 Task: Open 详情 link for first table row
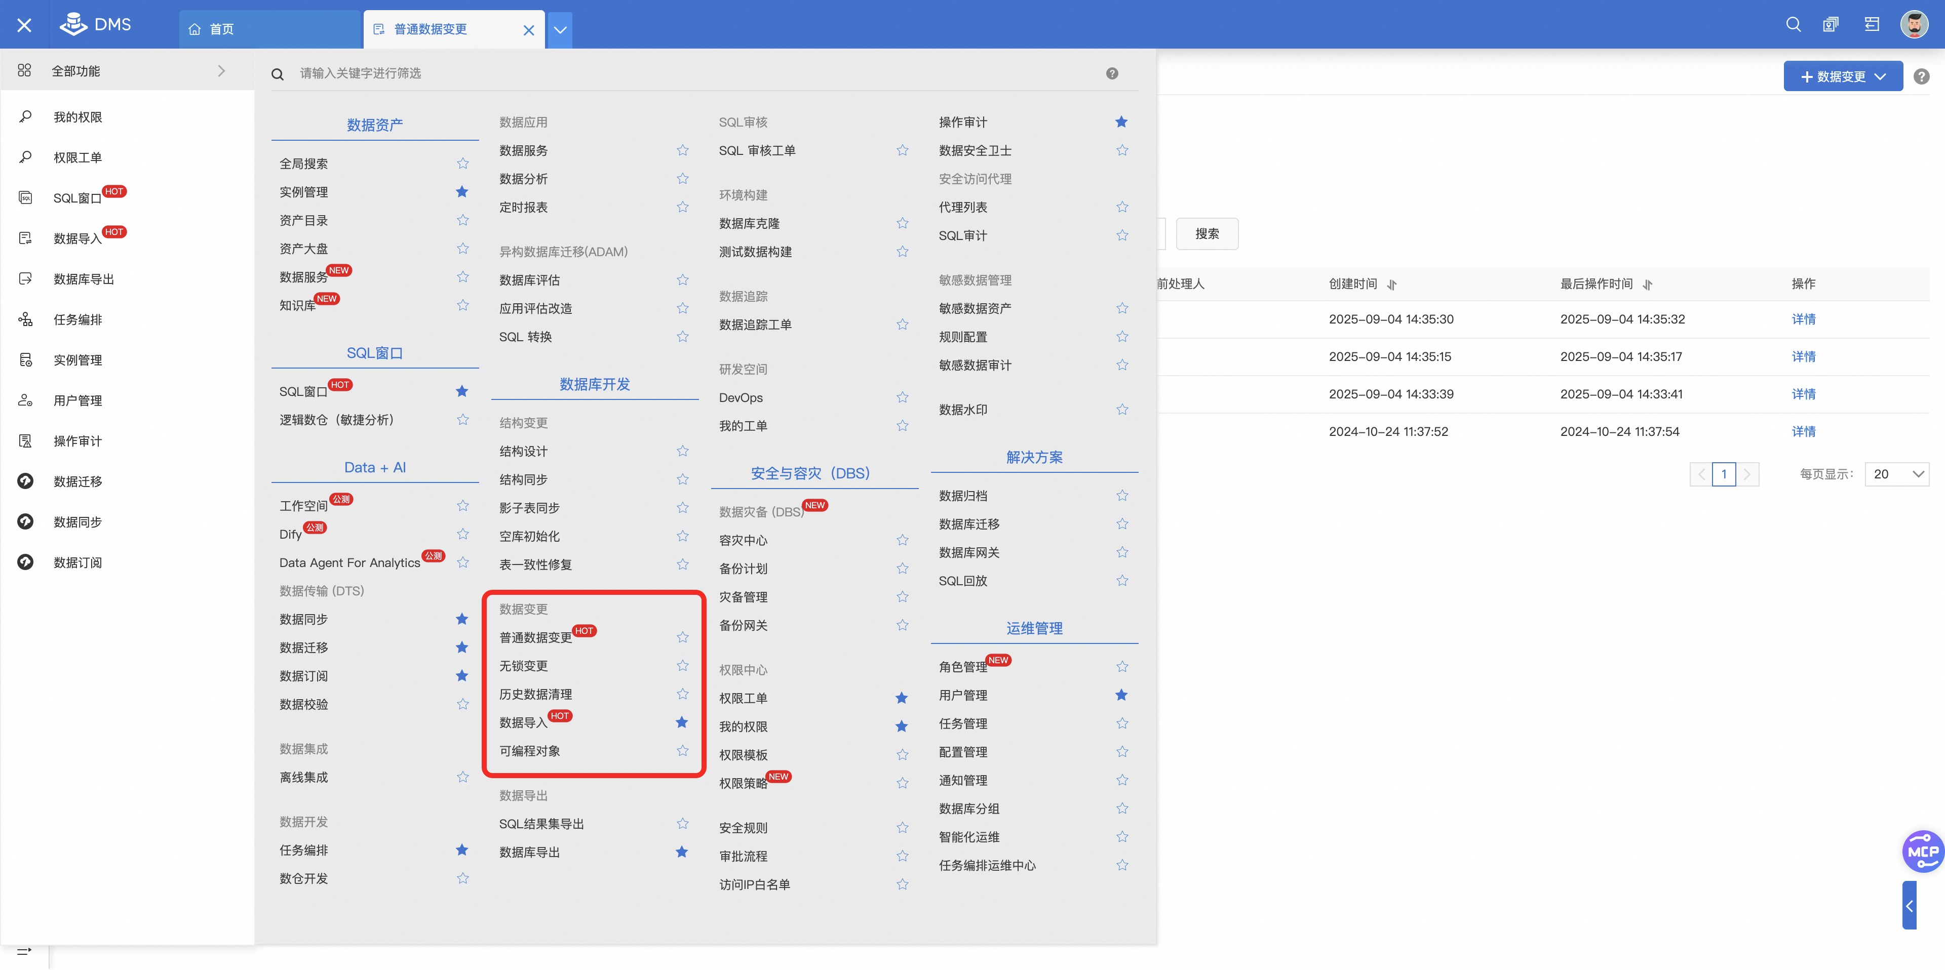[1803, 319]
